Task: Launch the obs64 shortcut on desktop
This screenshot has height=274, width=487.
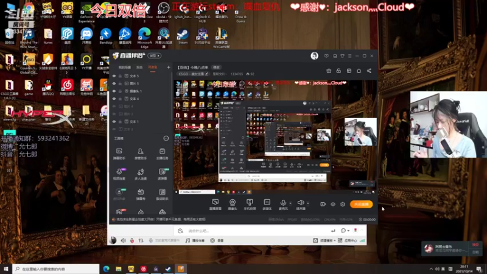Action: (x=164, y=12)
